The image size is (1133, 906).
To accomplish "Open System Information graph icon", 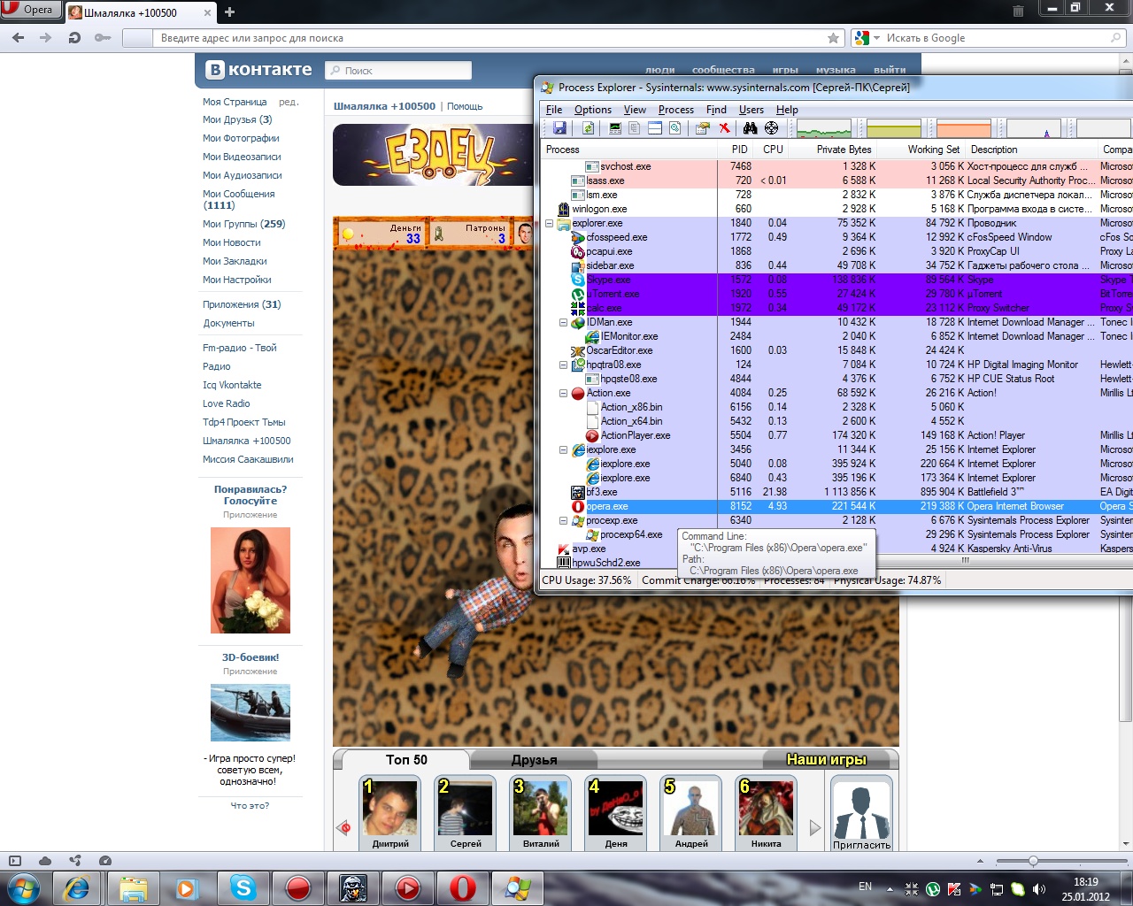I will [615, 129].
